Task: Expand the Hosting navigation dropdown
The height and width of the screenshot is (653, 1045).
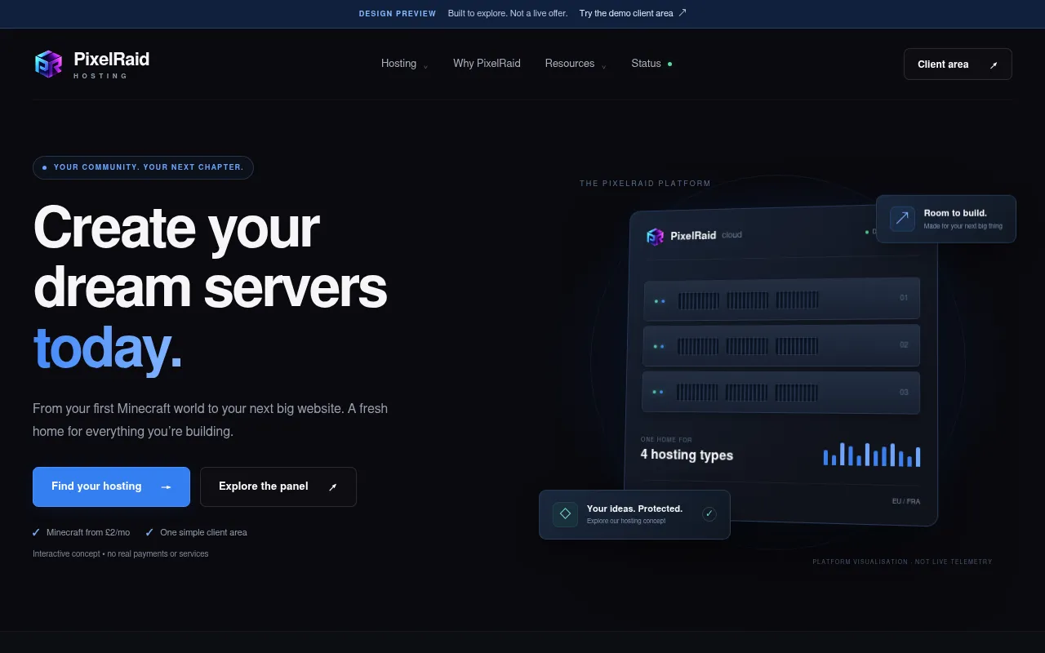Action: click(x=404, y=64)
